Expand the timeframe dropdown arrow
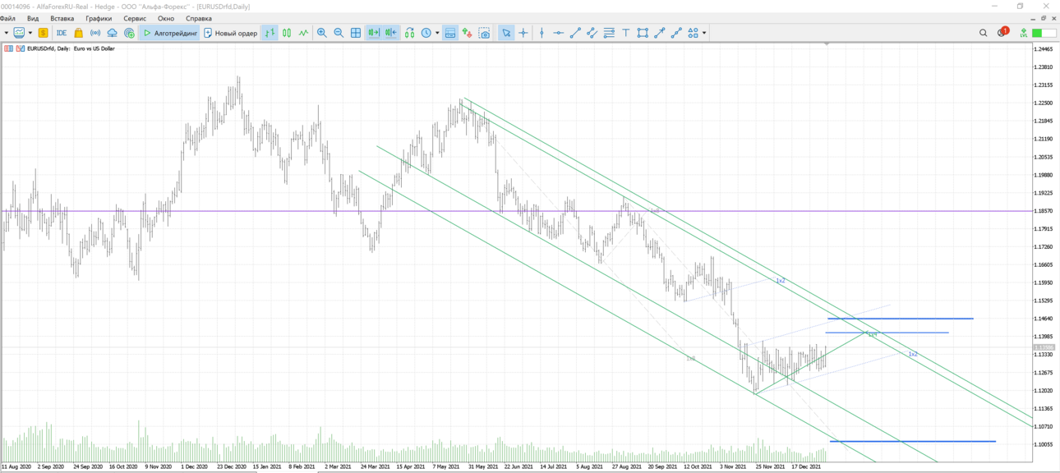Screen dimensions: 1060x473 tap(437, 33)
